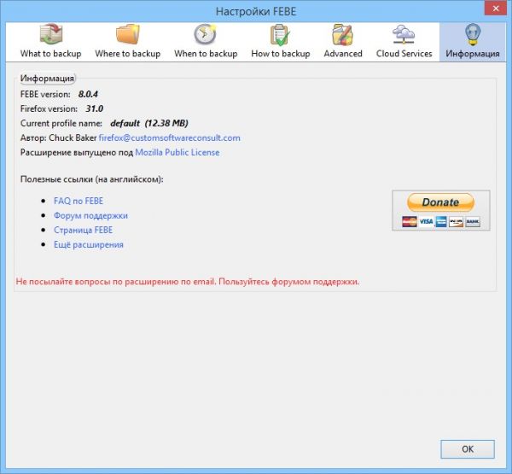Click the Настройки FEBE title bar text
The height and width of the screenshot is (474, 512).
[256, 11]
